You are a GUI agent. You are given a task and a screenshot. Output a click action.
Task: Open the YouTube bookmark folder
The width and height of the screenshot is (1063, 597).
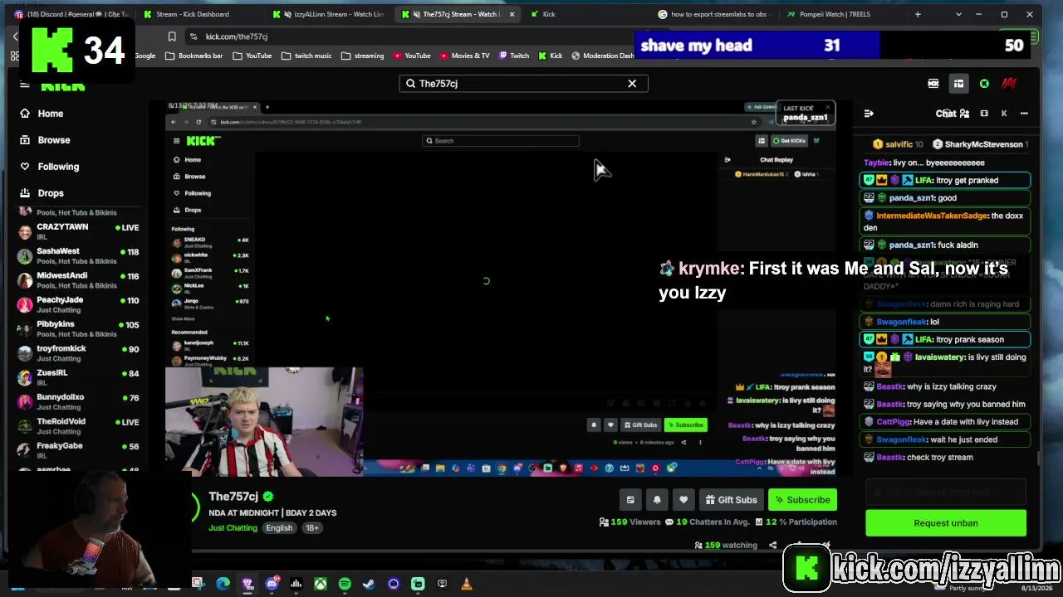[x=252, y=56]
